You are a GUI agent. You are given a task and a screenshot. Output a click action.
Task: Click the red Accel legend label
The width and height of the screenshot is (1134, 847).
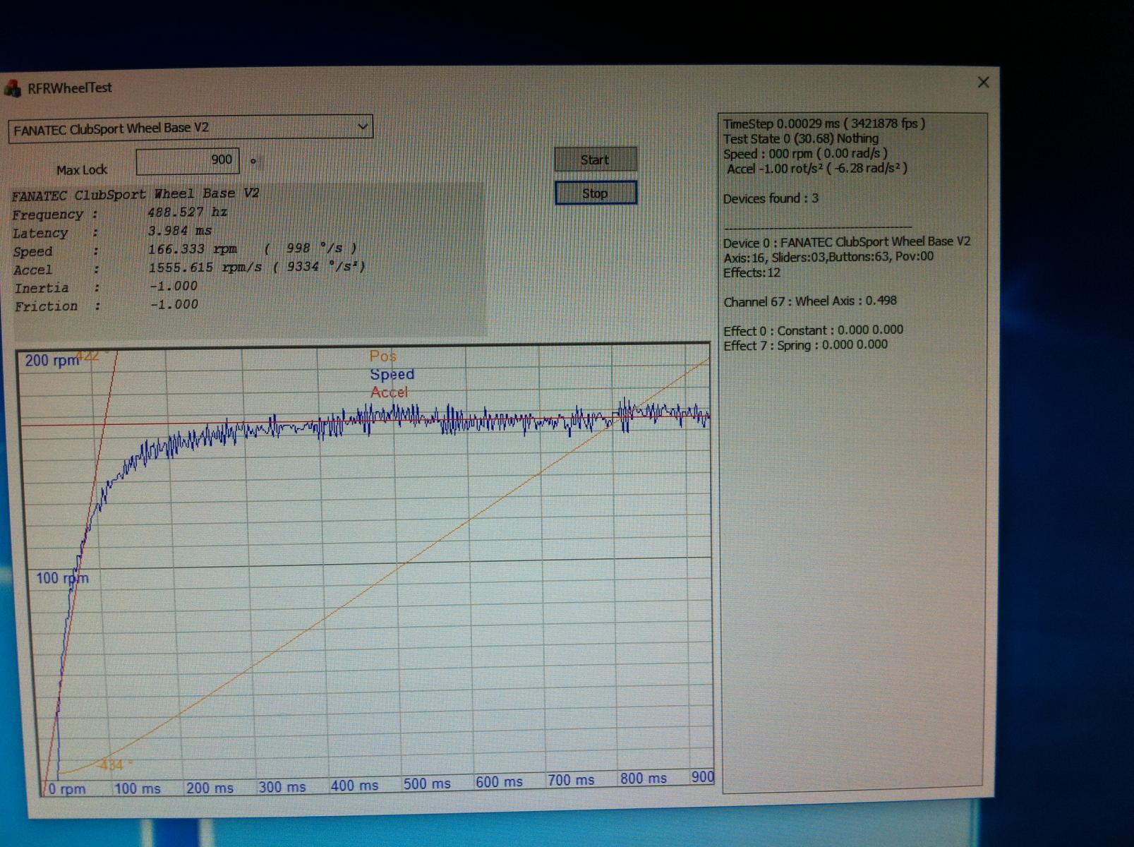pos(389,392)
